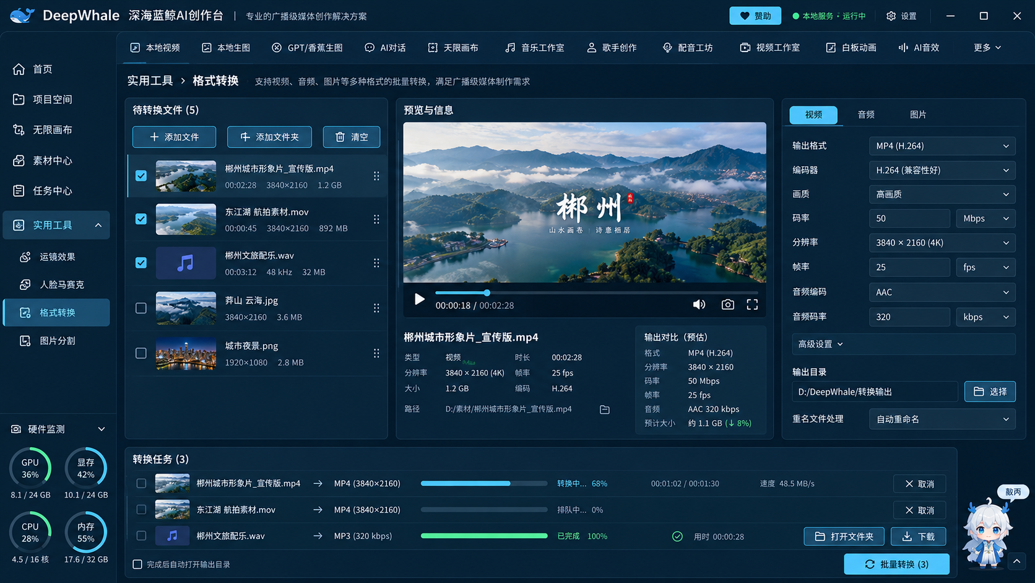1035x583 pixels.
Task: Cancel the 东江湖 航拍素材.mov queued task
Action: pos(919,510)
